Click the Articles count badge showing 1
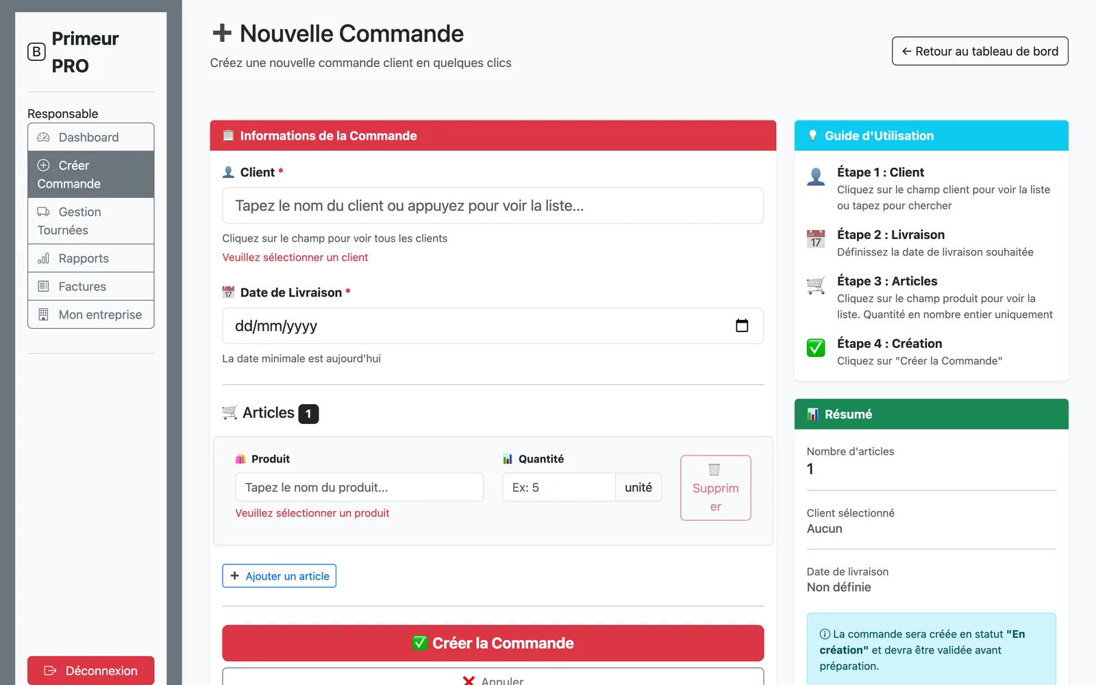 308,414
